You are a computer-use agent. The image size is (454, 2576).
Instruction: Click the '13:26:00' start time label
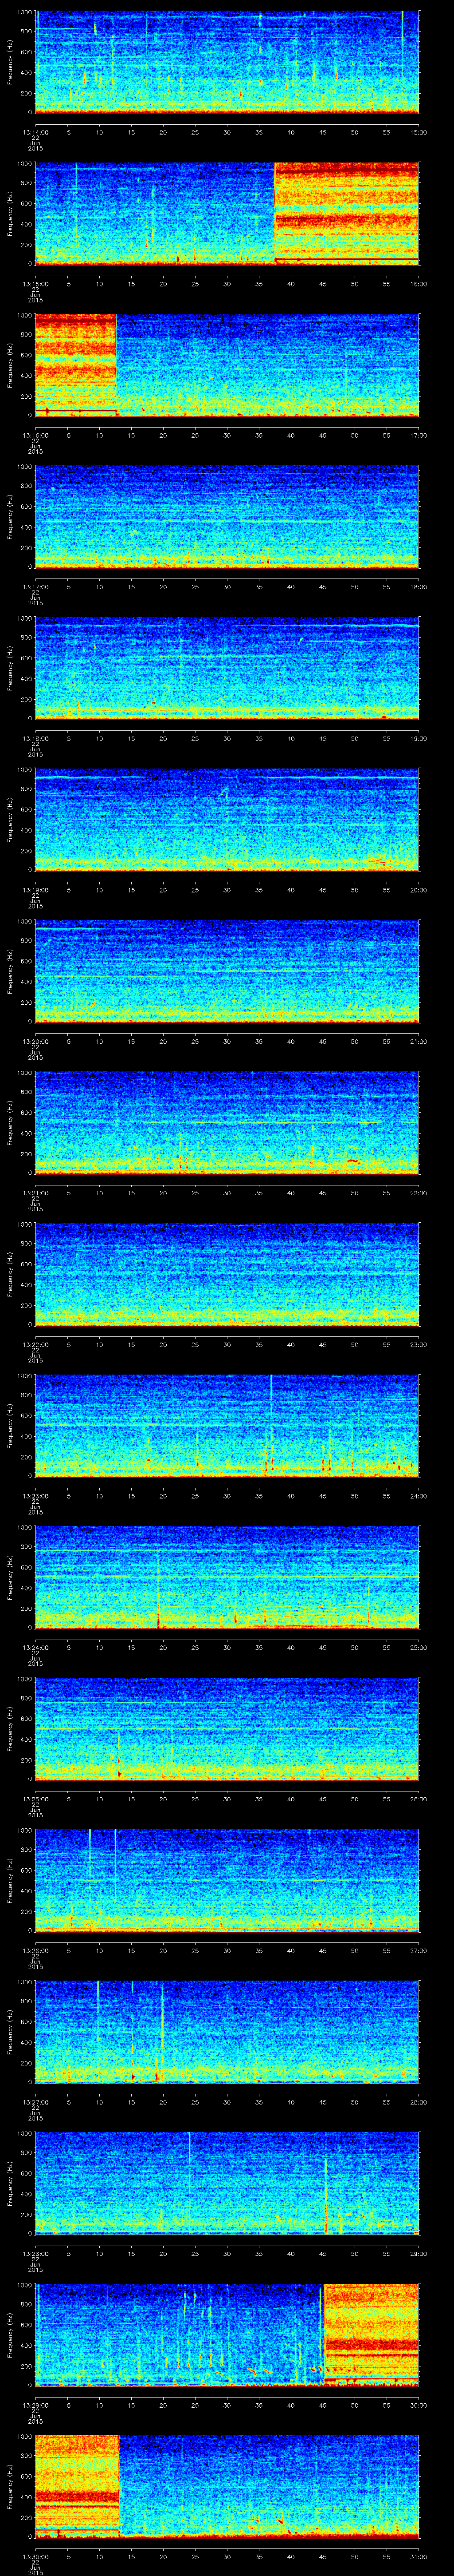(x=35, y=1950)
